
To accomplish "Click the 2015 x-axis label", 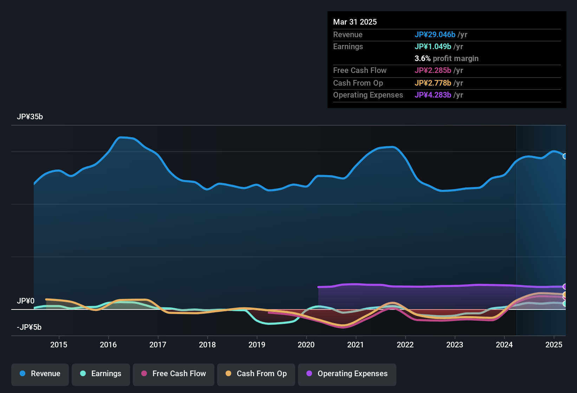I will click(59, 345).
